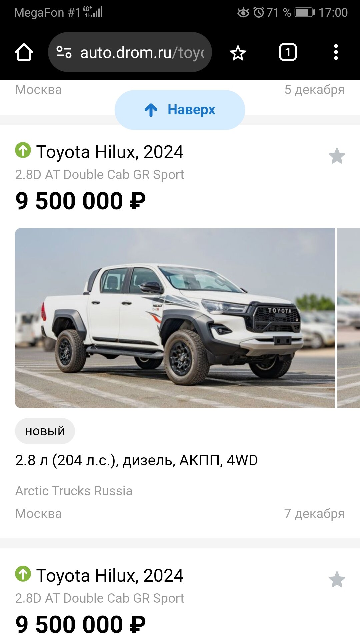Image resolution: width=360 pixels, height=640 pixels.
Task: Tap the новый badge
Action: (x=45, y=431)
